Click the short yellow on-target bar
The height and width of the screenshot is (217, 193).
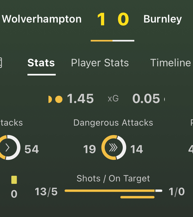137,197
